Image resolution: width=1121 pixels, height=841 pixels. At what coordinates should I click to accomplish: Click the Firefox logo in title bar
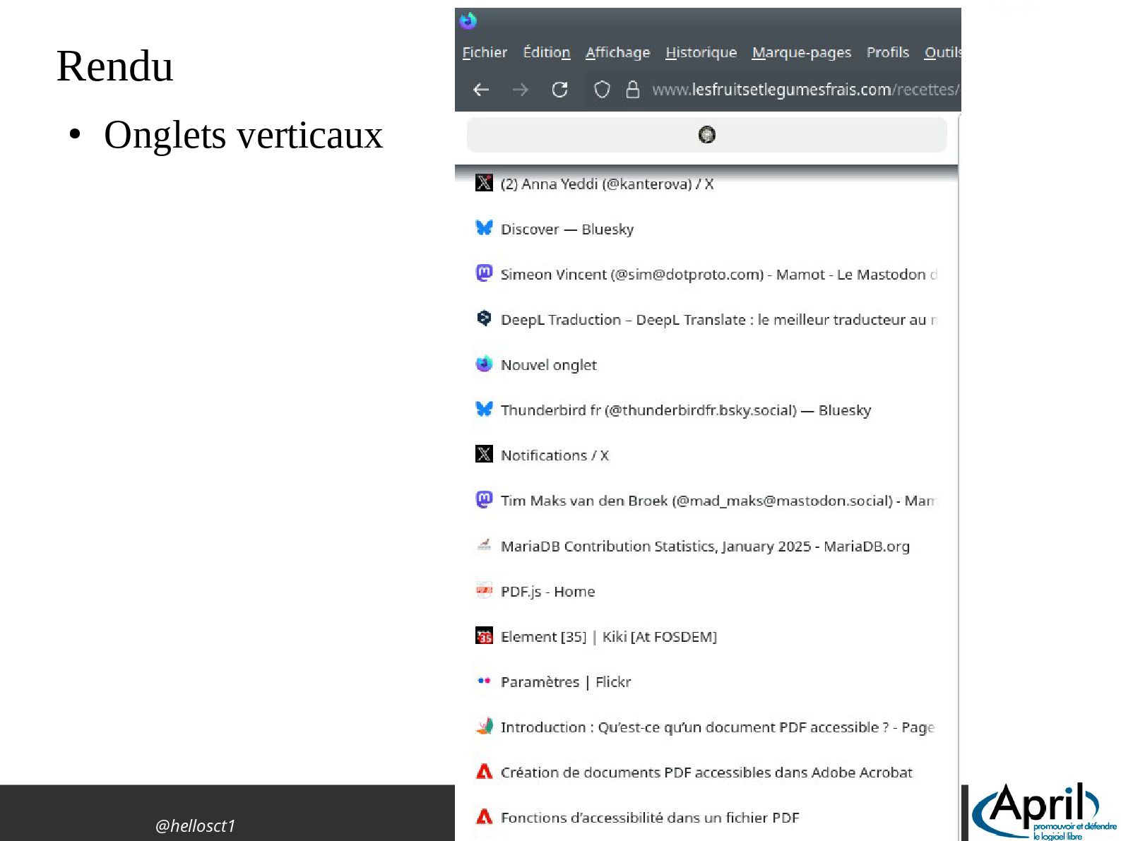468,20
